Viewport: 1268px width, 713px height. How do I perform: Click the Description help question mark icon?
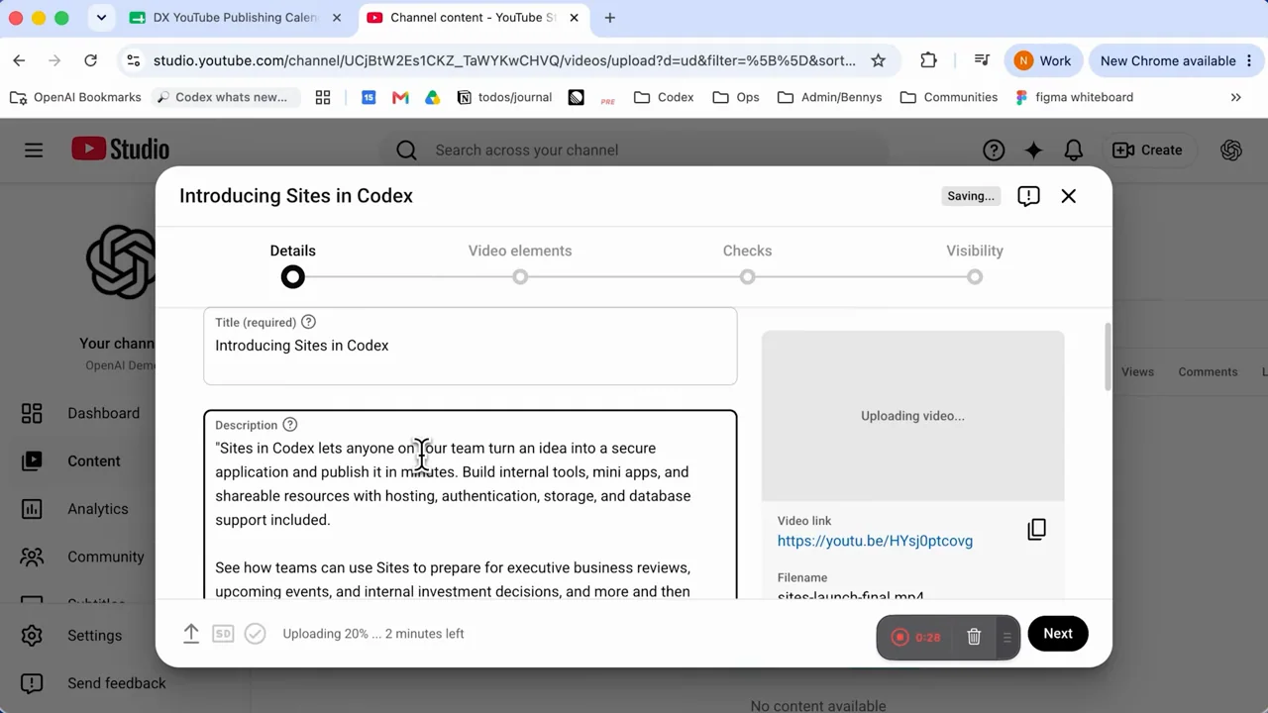pos(289,425)
